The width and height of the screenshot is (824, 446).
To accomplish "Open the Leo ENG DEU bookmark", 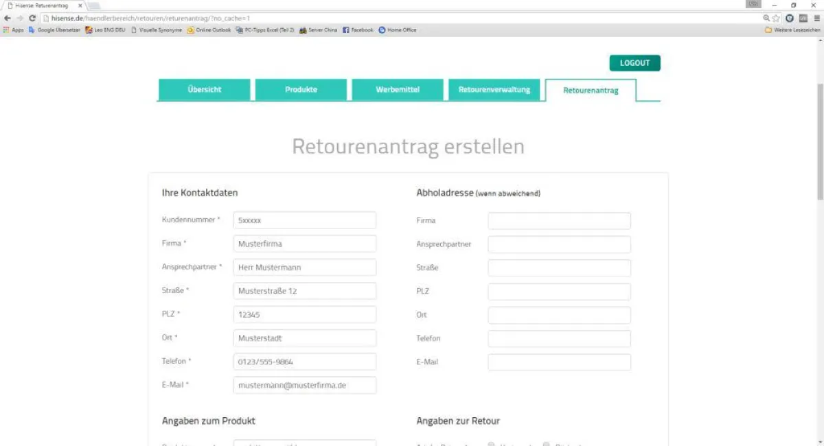I will point(110,30).
